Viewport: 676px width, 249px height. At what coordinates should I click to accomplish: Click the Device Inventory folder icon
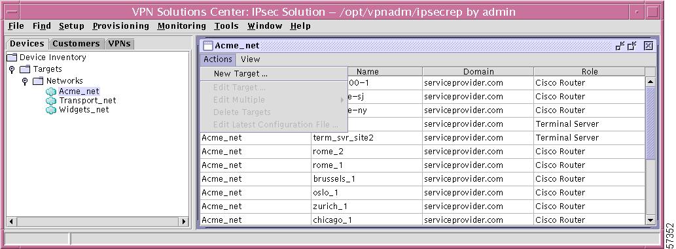[x=12, y=58]
